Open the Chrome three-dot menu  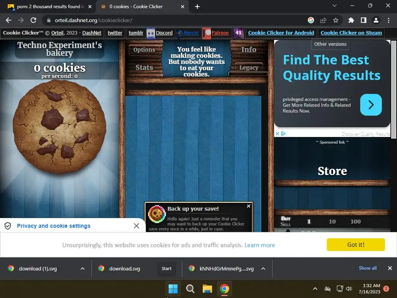388,20
